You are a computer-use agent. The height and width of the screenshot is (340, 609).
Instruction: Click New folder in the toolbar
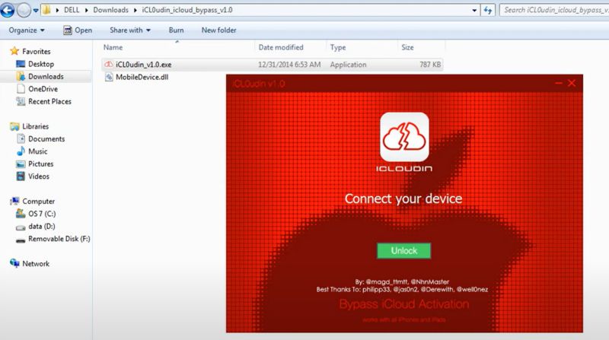pos(218,30)
